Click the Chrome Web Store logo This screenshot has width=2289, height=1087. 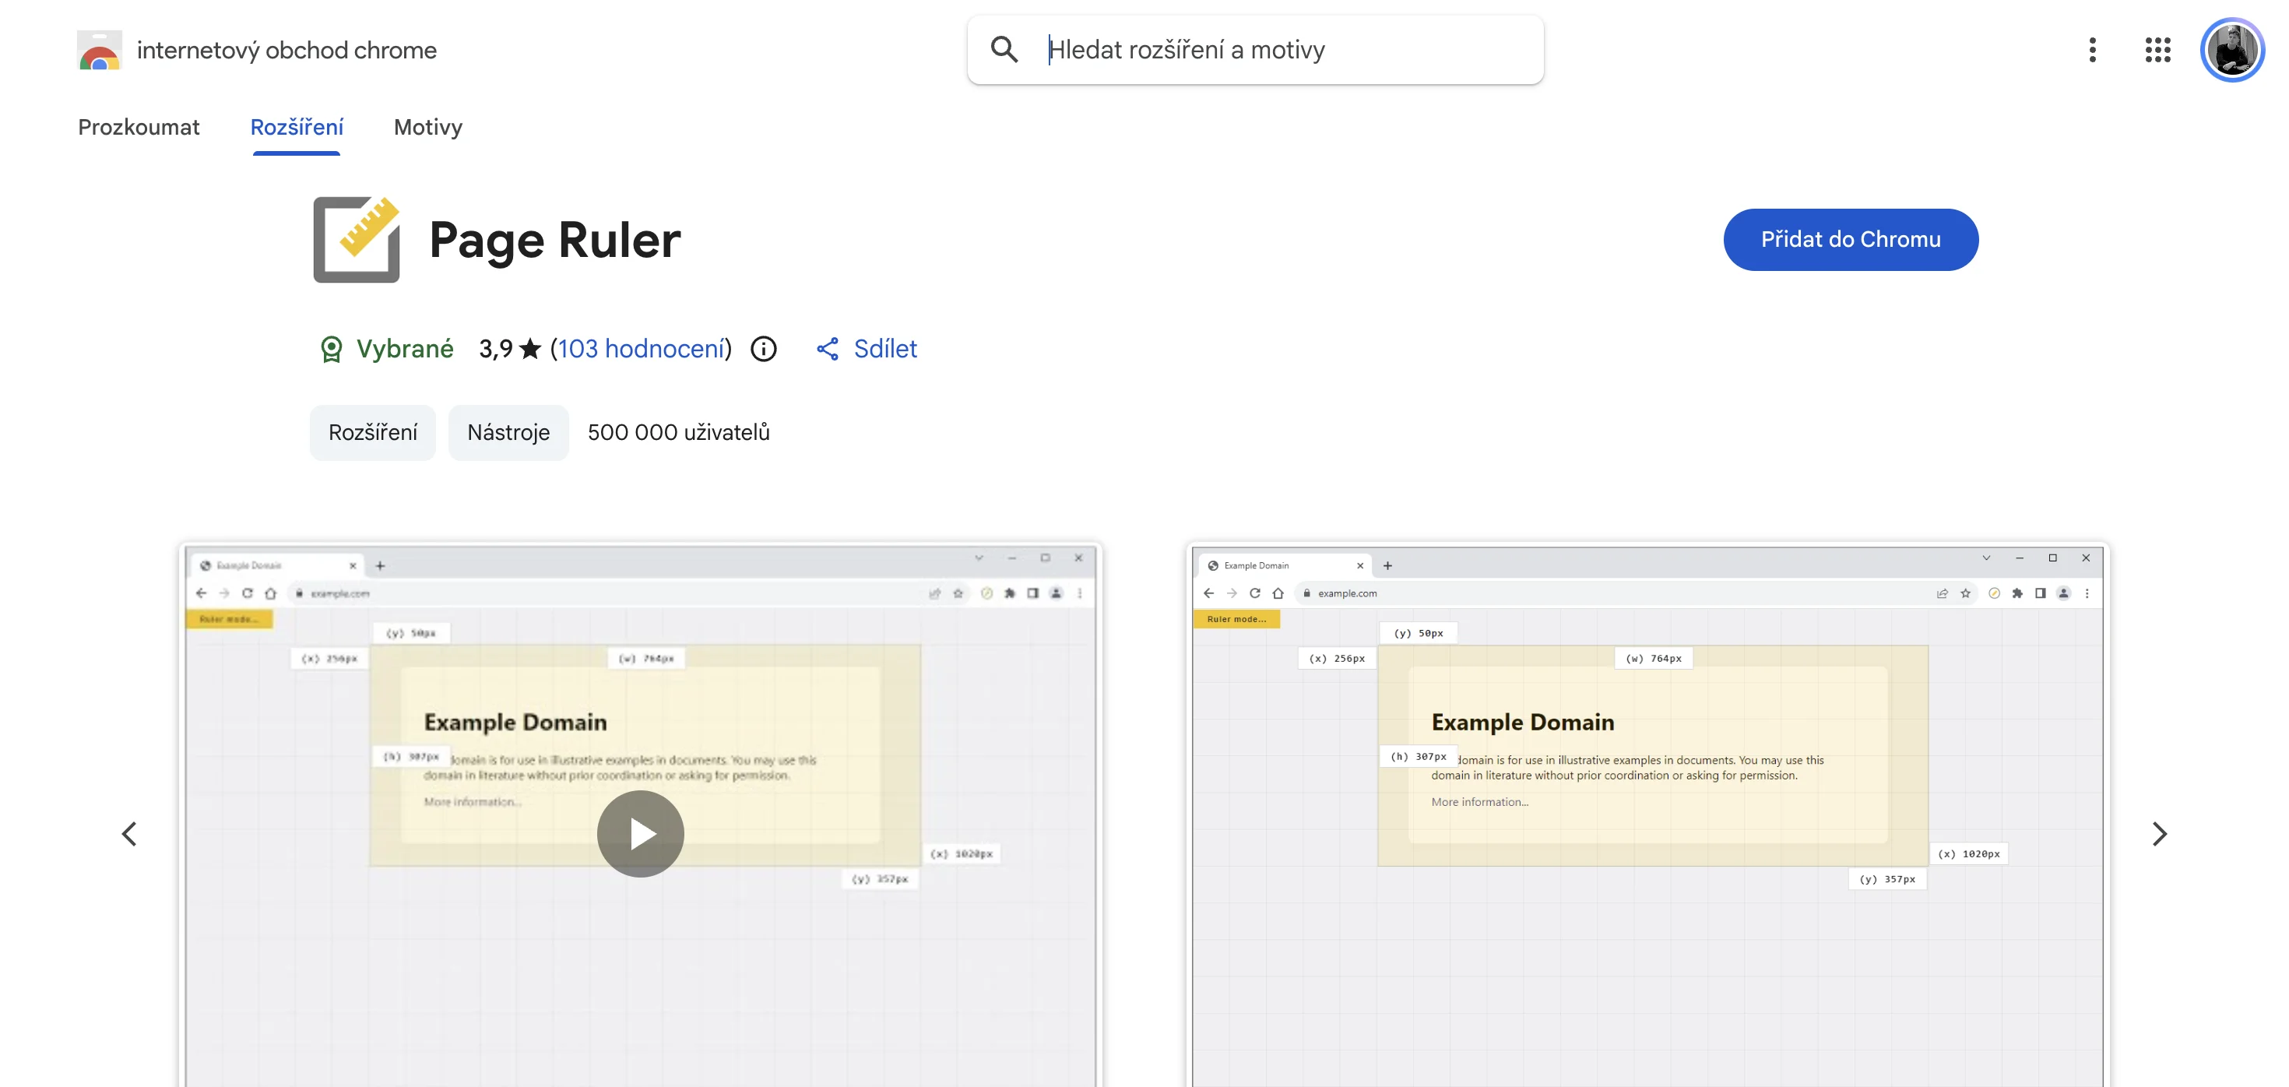click(99, 51)
